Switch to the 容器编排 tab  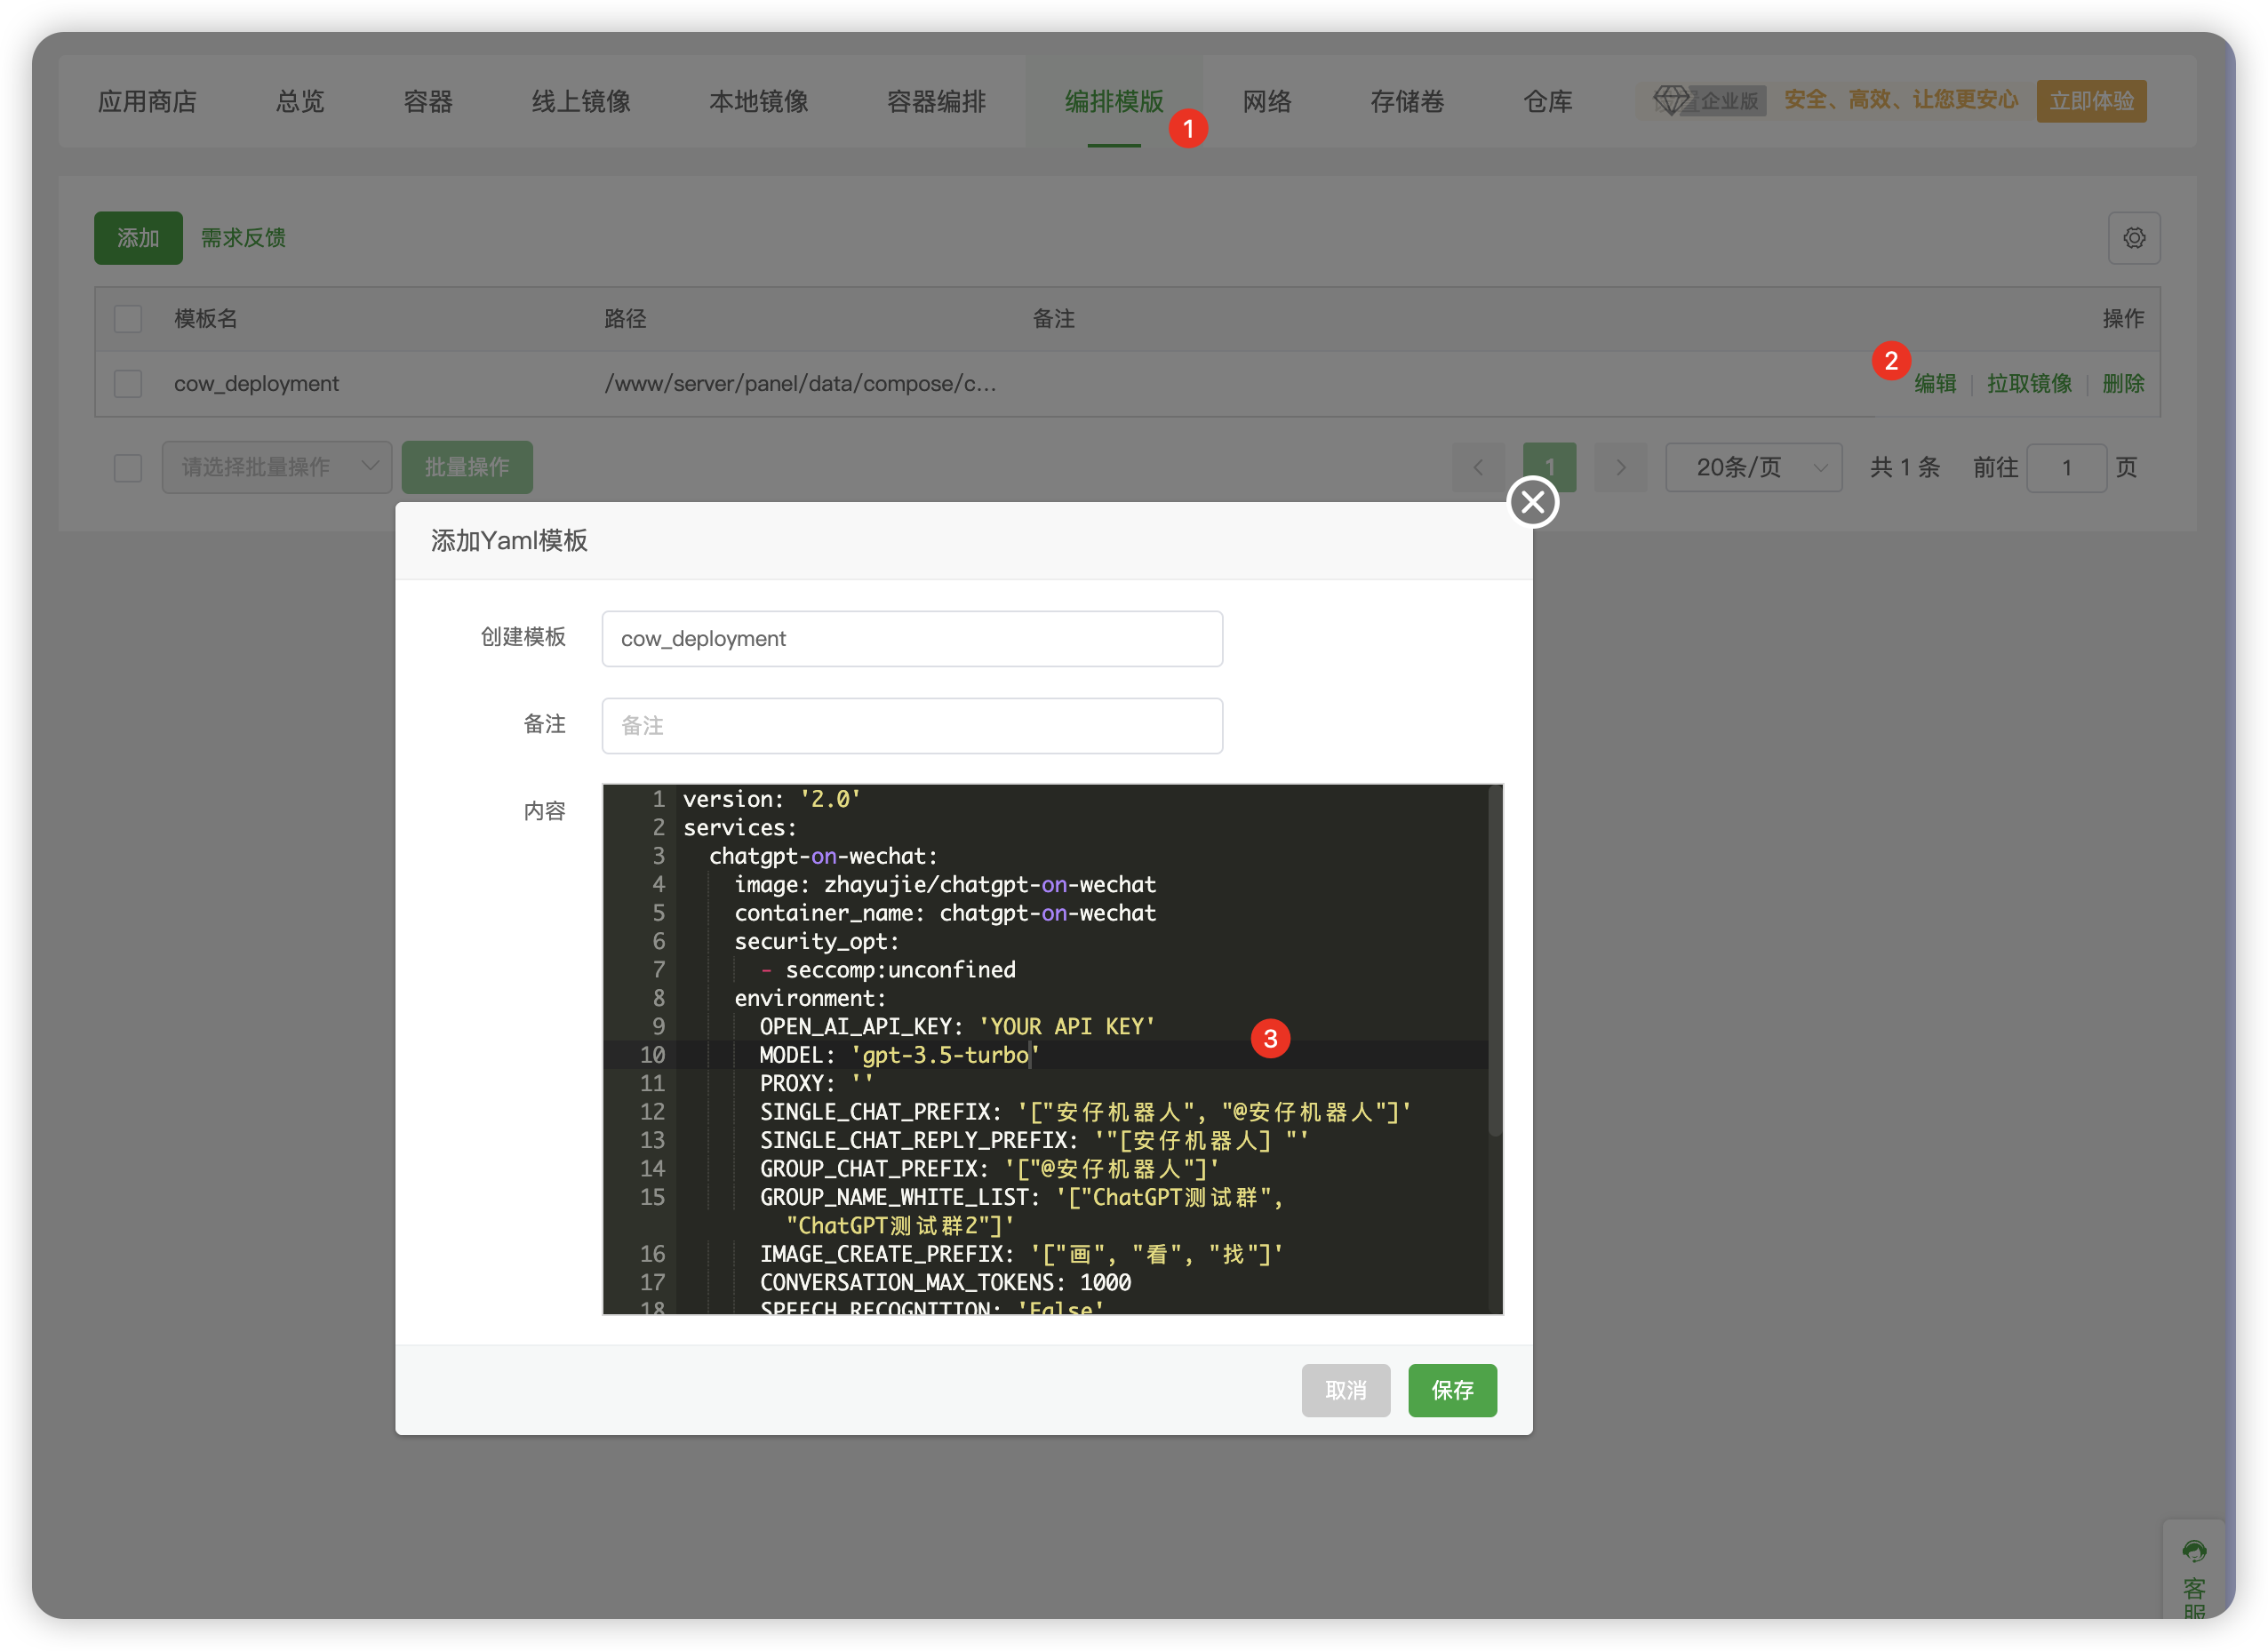coord(936,101)
